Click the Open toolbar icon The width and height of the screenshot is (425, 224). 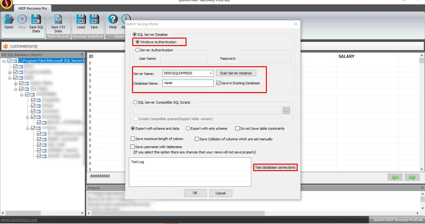(x=9, y=22)
